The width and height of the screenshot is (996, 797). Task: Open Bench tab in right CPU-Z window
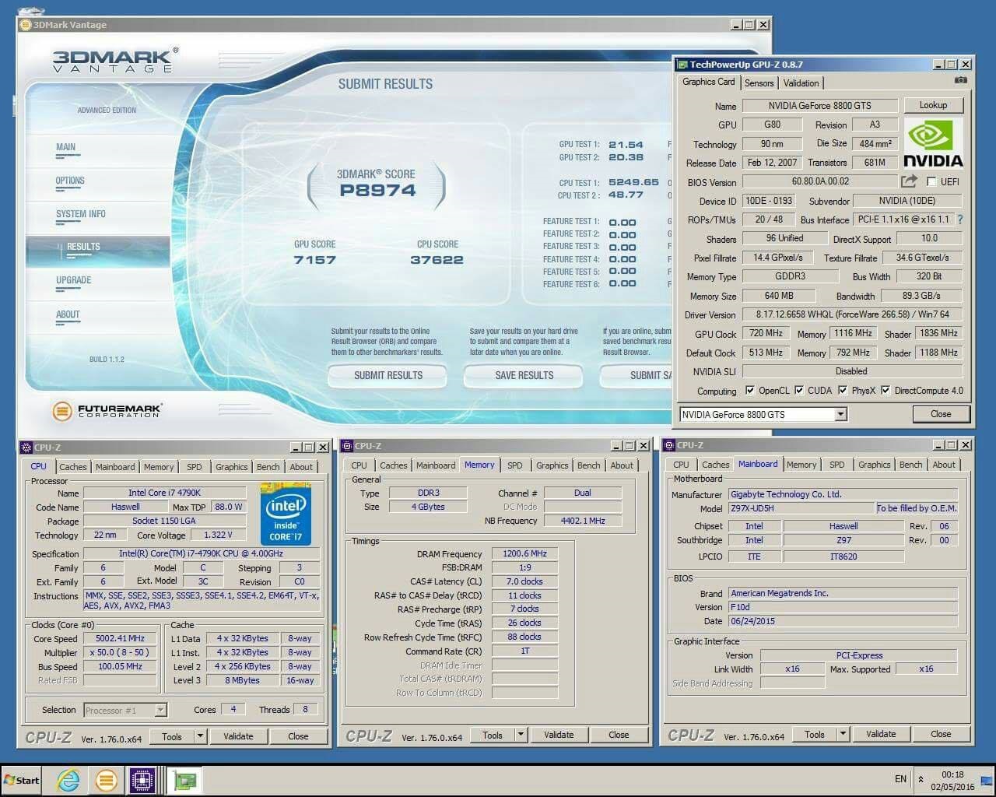(x=910, y=465)
